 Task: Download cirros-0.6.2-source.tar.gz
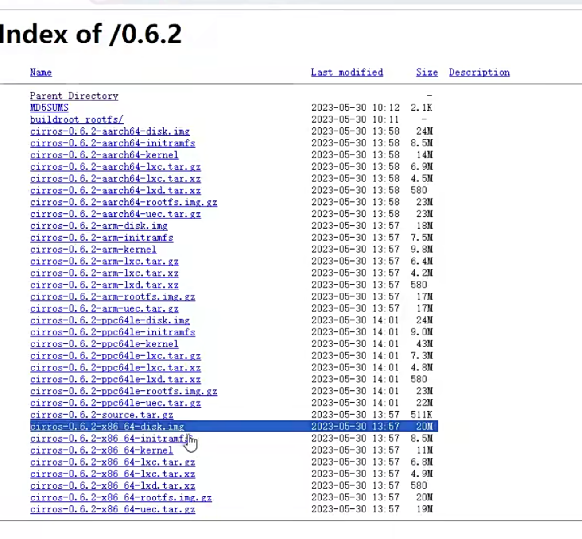click(x=101, y=415)
